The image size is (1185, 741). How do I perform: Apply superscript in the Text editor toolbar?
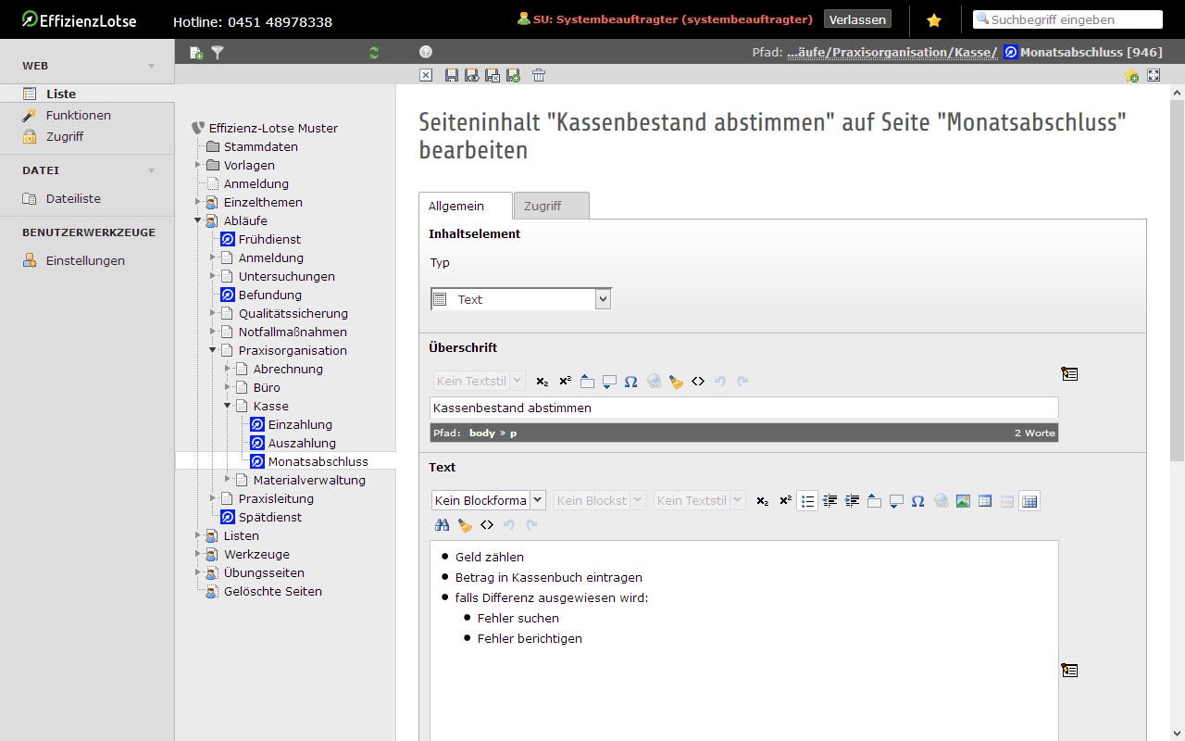785,501
